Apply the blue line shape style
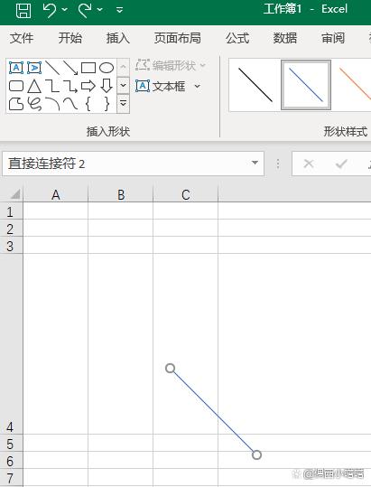The height and width of the screenshot is (487, 371). 306,85
